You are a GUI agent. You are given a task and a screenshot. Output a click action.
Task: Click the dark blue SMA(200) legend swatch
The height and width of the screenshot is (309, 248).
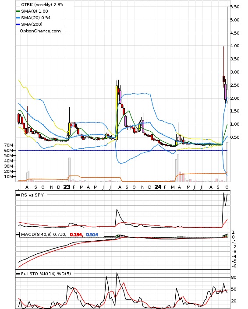coord(18,25)
